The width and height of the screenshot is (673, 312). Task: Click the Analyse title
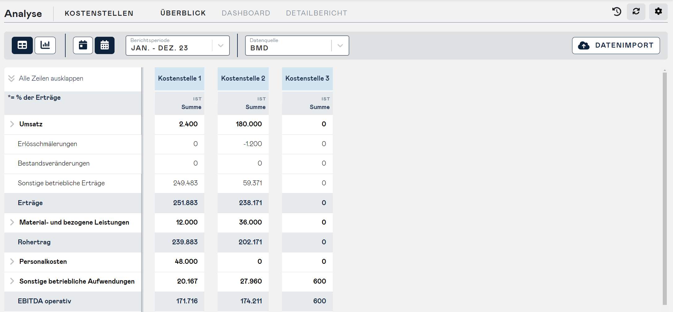click(x=23, y=14)
